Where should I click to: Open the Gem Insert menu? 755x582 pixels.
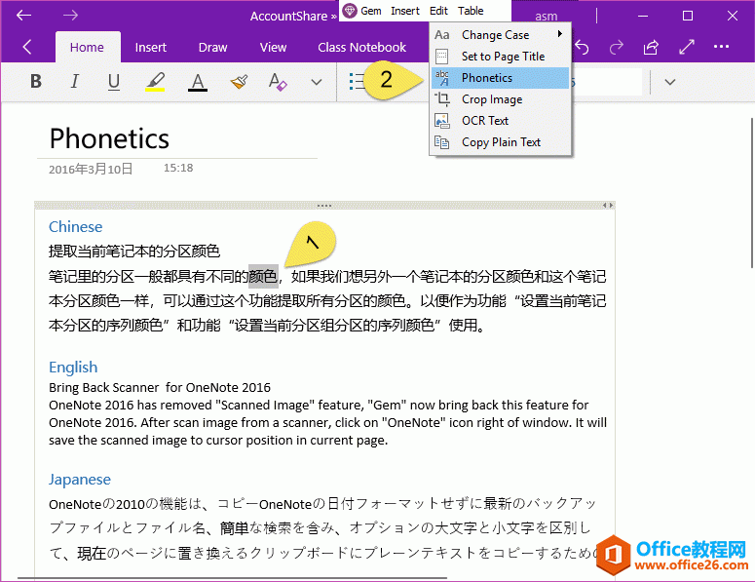405,11
